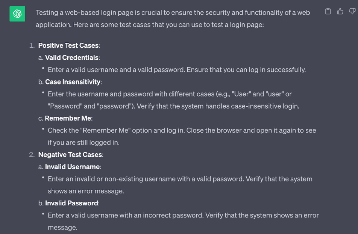Click the text mentioning case-insensitive login
The image size is (358, 234).
(x=173, y=106)
